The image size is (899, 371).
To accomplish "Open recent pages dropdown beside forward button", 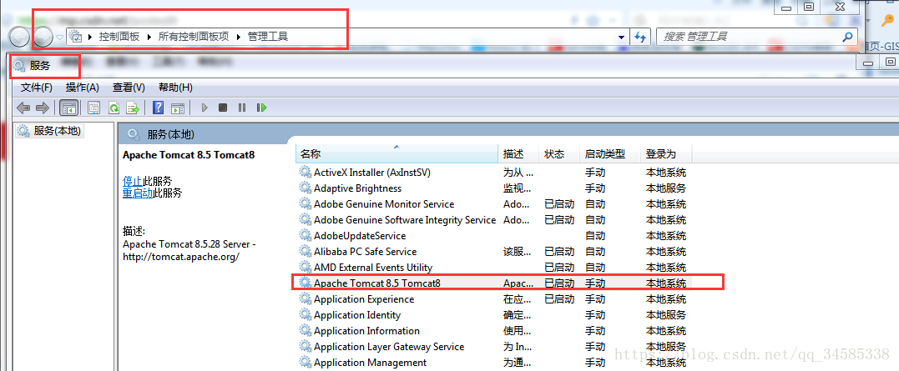I will [x=59, y=38].
